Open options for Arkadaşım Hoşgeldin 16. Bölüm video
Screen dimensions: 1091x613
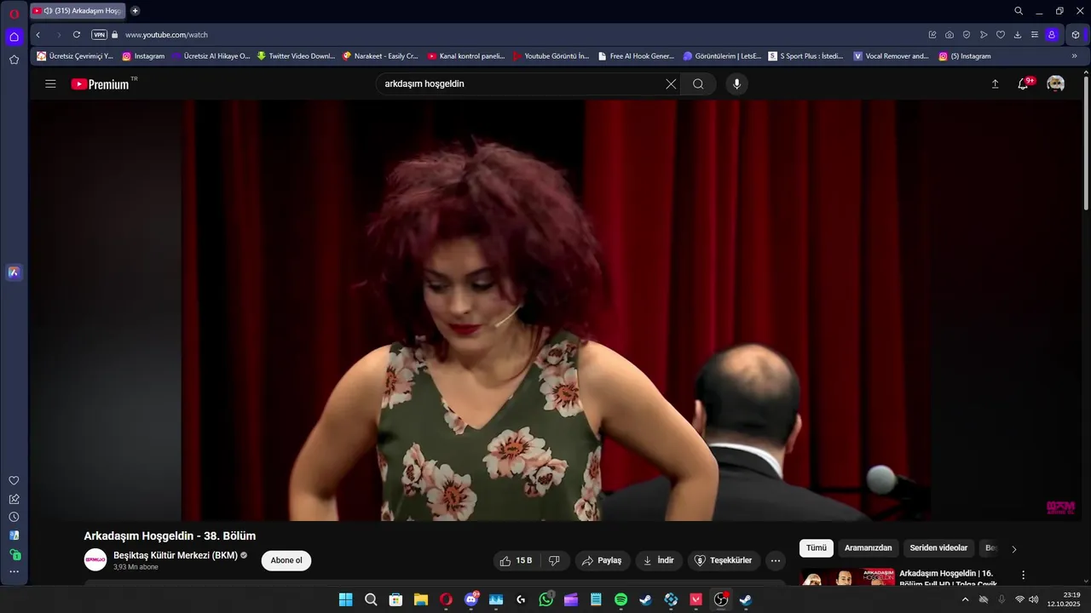tap(1024, 576)
